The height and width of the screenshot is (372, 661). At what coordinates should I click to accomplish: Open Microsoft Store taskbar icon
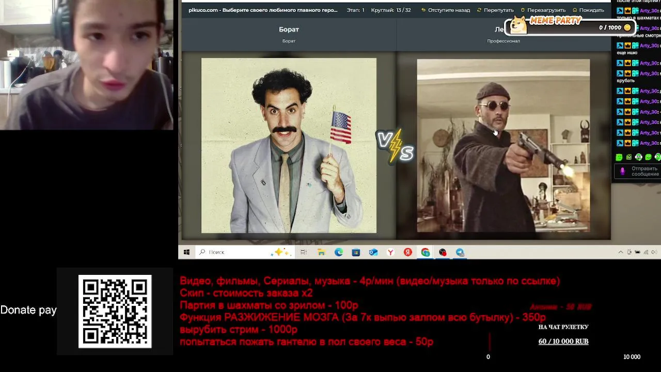click(356, 252)
